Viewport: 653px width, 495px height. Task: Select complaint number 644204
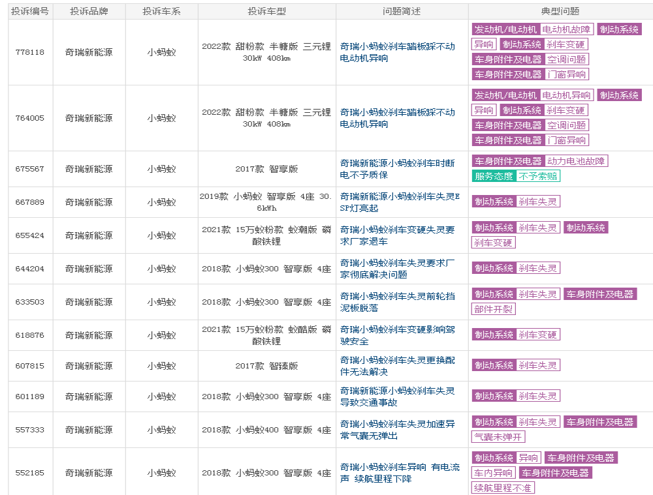pyautogui.click(x=30, y=269)
